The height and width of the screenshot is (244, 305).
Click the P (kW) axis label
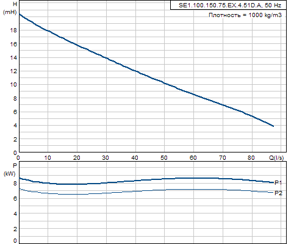click(10, 170)
